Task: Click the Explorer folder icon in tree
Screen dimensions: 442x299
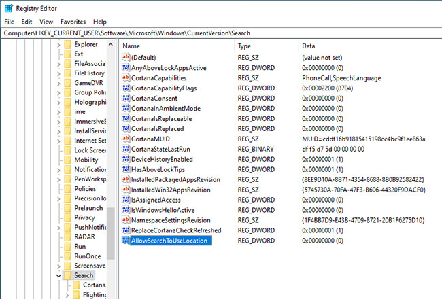Action: point(67,44)
